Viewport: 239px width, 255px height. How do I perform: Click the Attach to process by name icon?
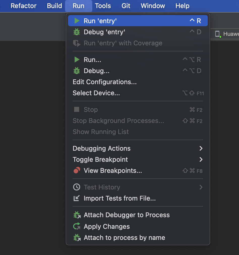77,238
